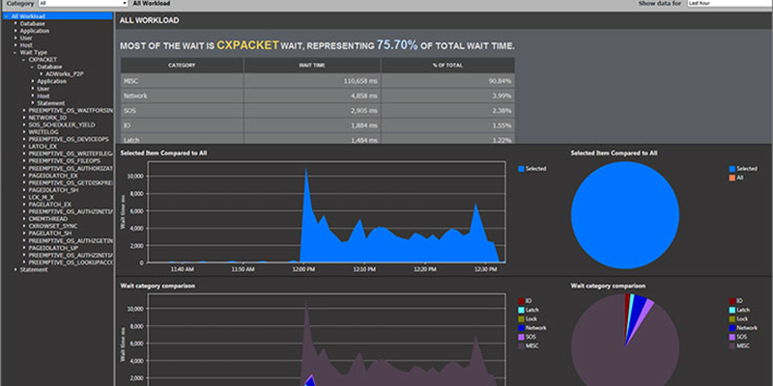The image size is (773, 386).
Task: Select PAGEIOLATCH_UP wait type
Action: pyautogui.click(x=53, y=248)
